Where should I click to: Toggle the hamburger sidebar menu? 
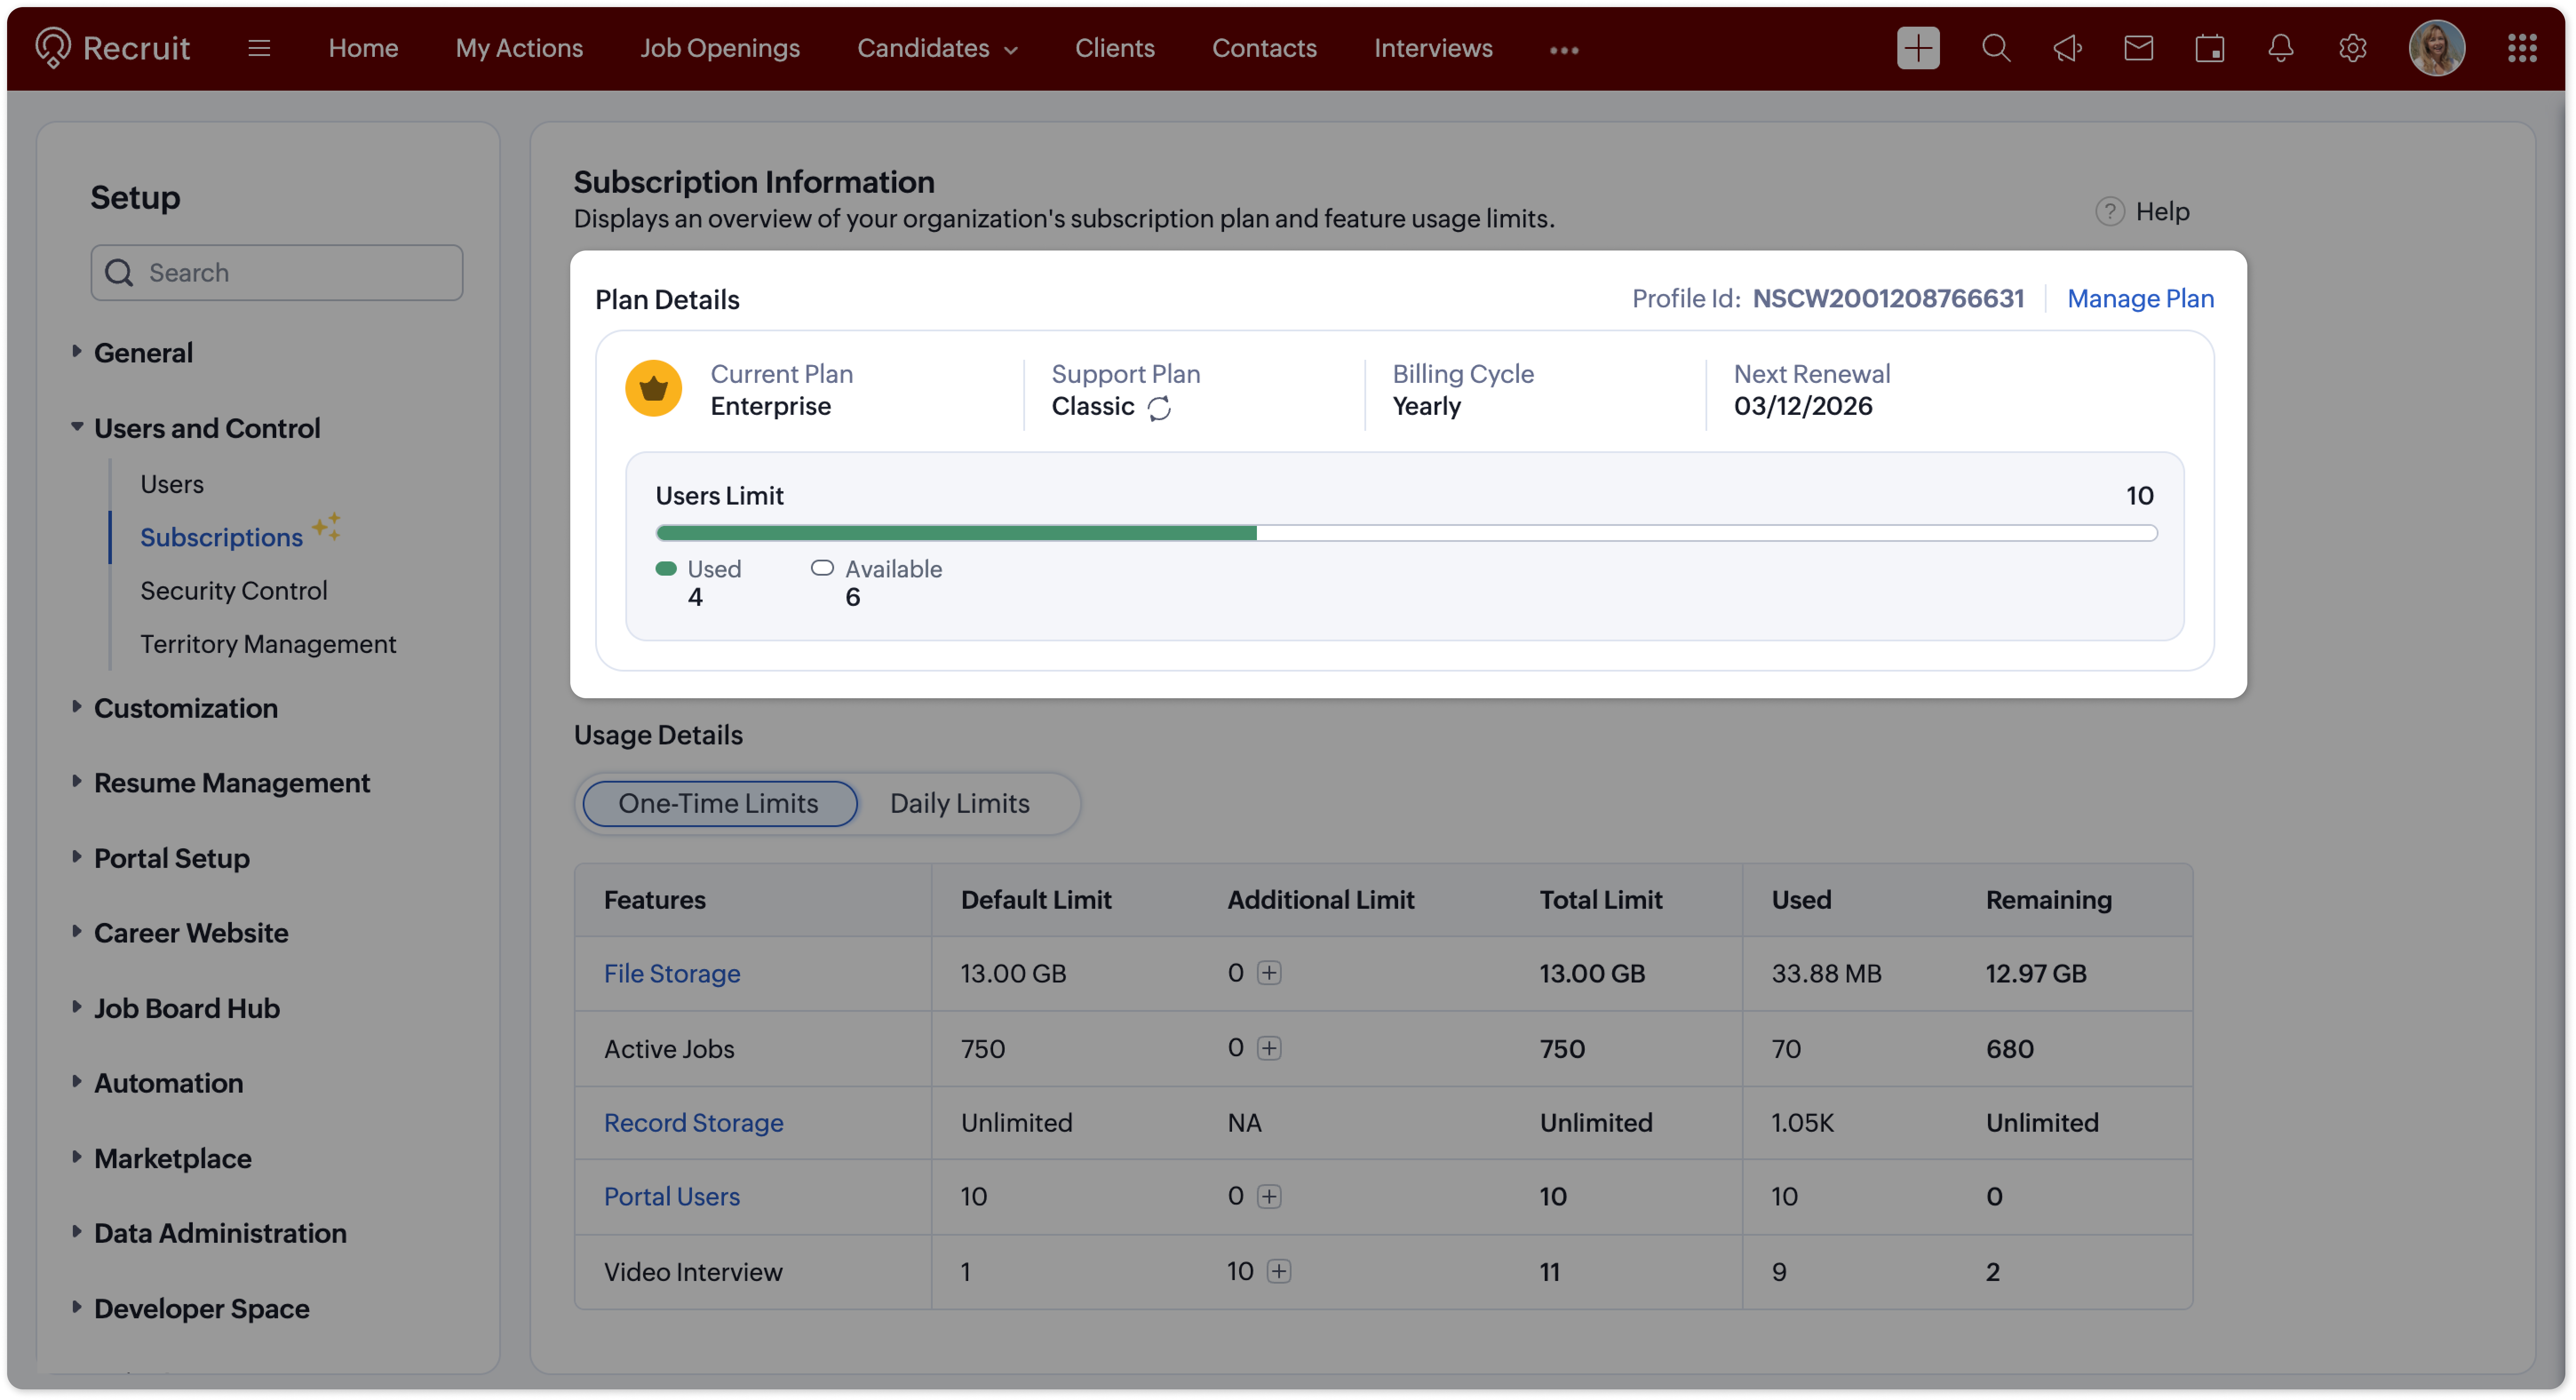pos(259,48)
